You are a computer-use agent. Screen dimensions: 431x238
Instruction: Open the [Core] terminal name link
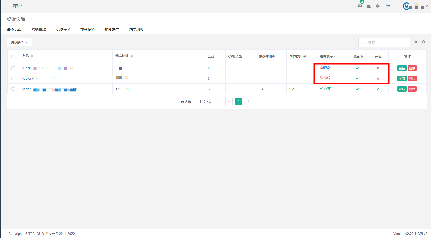[27, 68]
